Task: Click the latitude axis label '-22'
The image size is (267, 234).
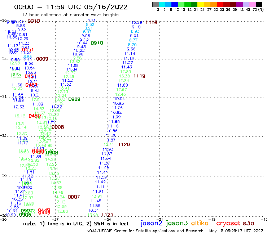Action: click(x=3, y=58)
